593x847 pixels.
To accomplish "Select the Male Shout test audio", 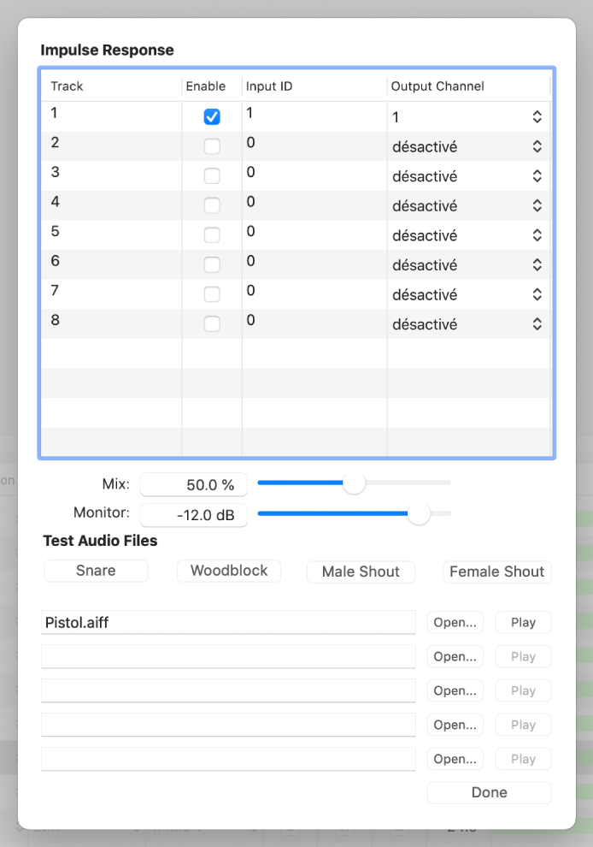I will point(361,572).
